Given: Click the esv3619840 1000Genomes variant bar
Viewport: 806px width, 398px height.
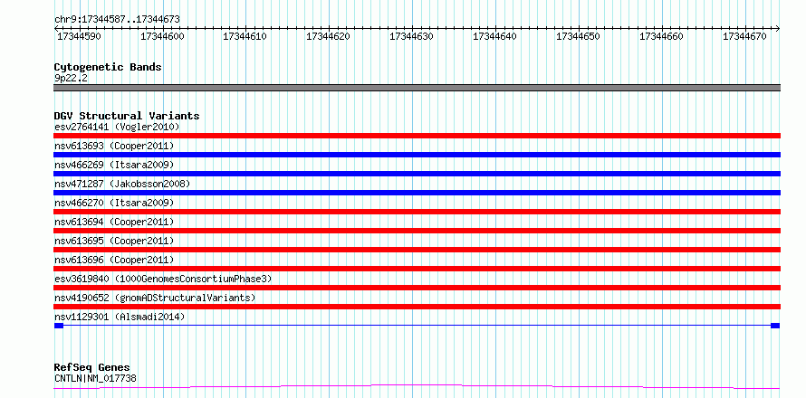Looking at the screenshot, I should pos(417,288).
